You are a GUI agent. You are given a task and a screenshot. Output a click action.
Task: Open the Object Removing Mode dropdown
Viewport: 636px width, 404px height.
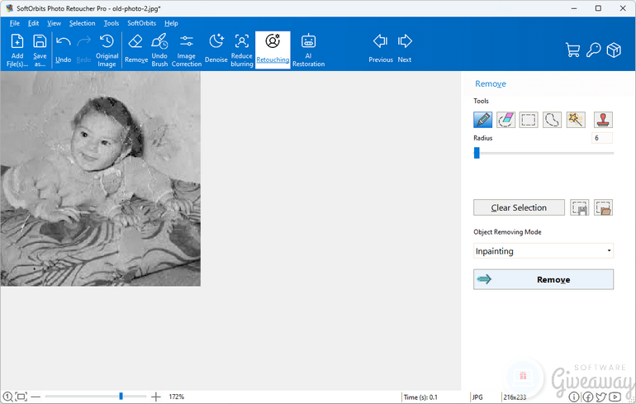pyautogui.click(x=543, y=251)
